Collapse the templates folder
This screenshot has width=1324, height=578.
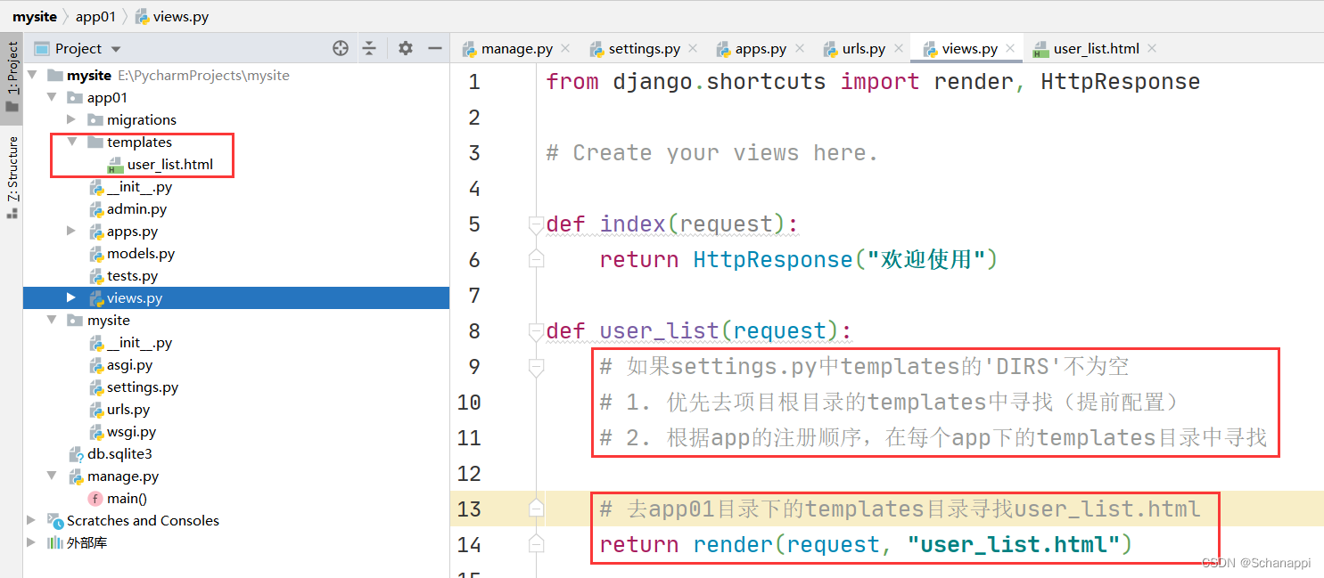[x=72, y=142]
